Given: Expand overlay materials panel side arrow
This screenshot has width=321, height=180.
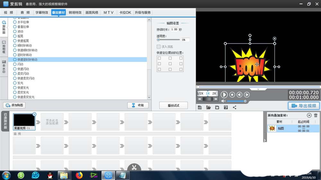Looking at the screenshot, I should tap(265, 140).
